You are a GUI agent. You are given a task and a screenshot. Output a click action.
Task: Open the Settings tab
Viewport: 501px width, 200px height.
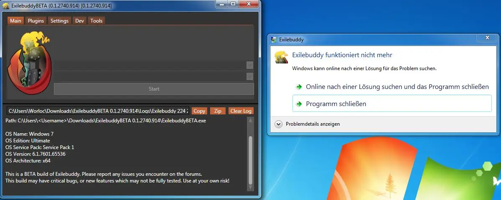[x=59, y=21]
